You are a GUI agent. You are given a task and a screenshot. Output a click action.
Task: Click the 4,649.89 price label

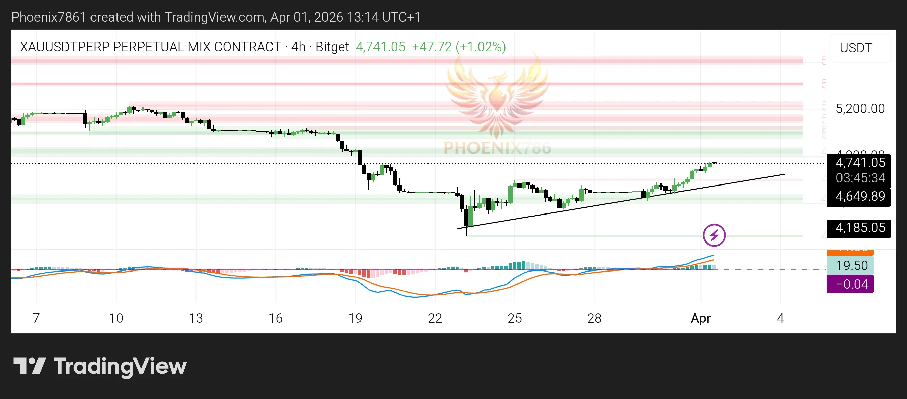(x=860, y=196)
